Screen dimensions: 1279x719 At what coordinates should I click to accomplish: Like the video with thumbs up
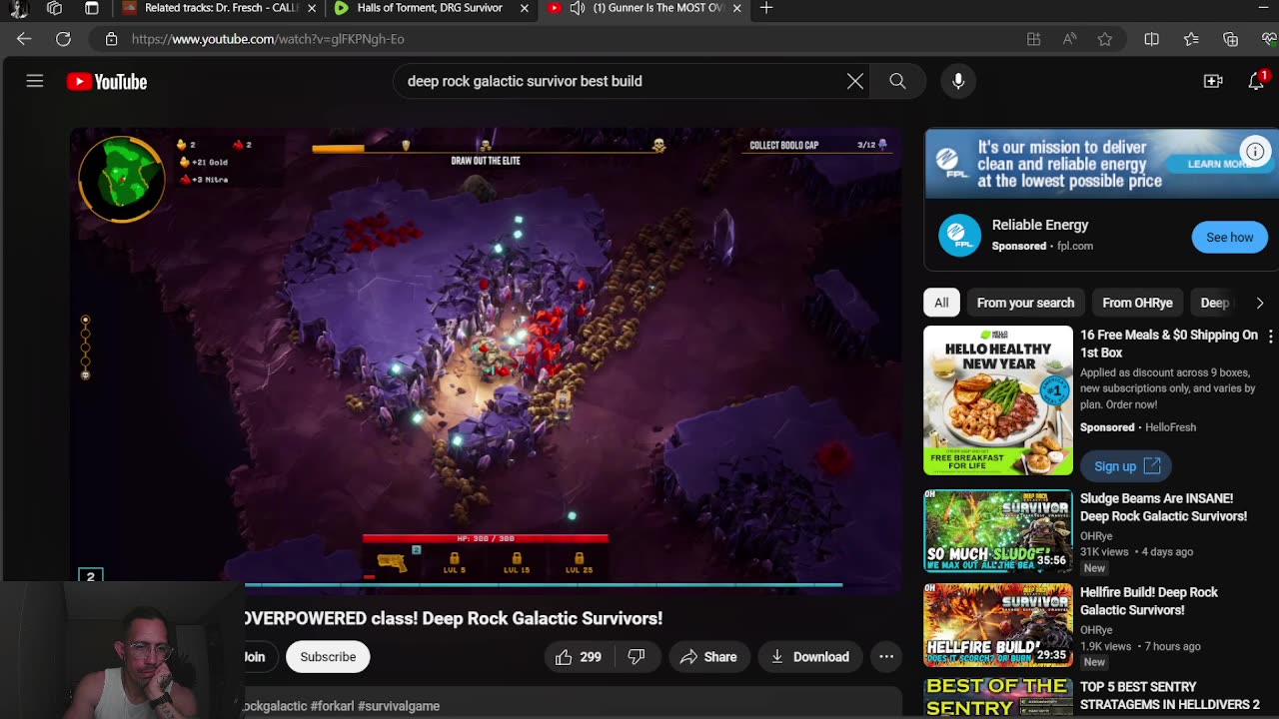click(579, 657)
